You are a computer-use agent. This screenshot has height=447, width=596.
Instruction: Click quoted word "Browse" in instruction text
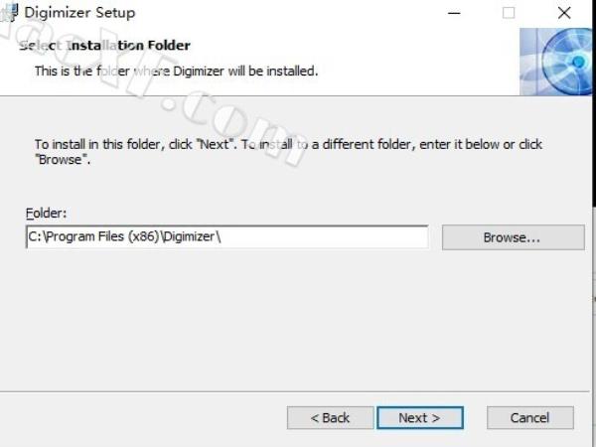click(x=61, y=160)
